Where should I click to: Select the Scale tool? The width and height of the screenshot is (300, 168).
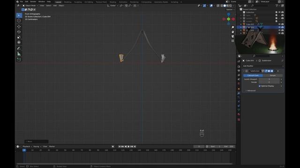[x=19, y=37]
